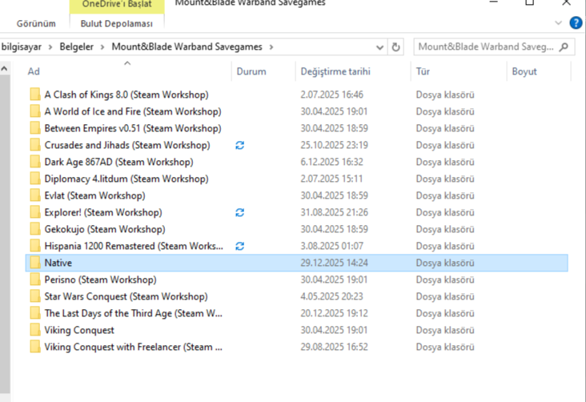Click the folder icon of A World of Ice and Fire
Screen dimensions: 586x402
pos(35,111)
